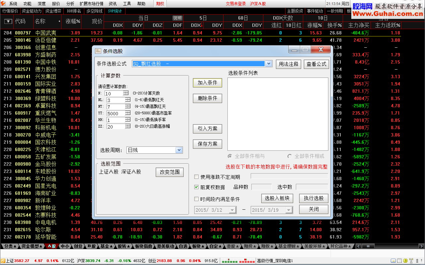Switch to SUP统计 tab
425x265 pixels.
[115, 11]
